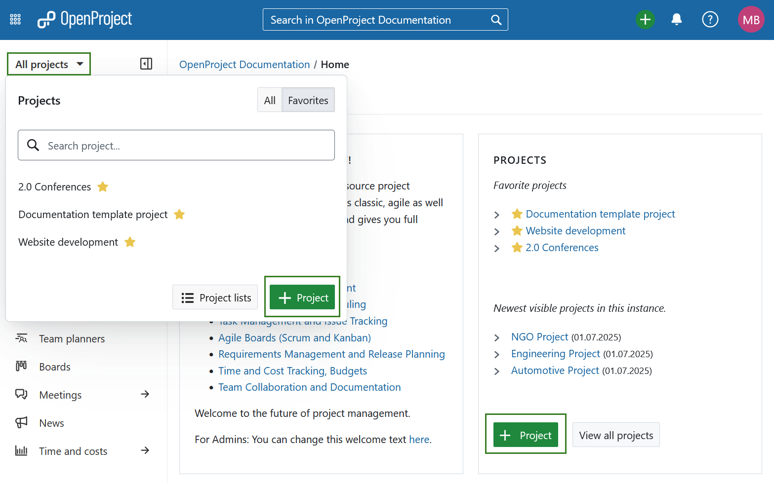This screenshot has height=483, width=774.
Task: Click the green Project button in dropdown
Action: [x=302, y=297]
